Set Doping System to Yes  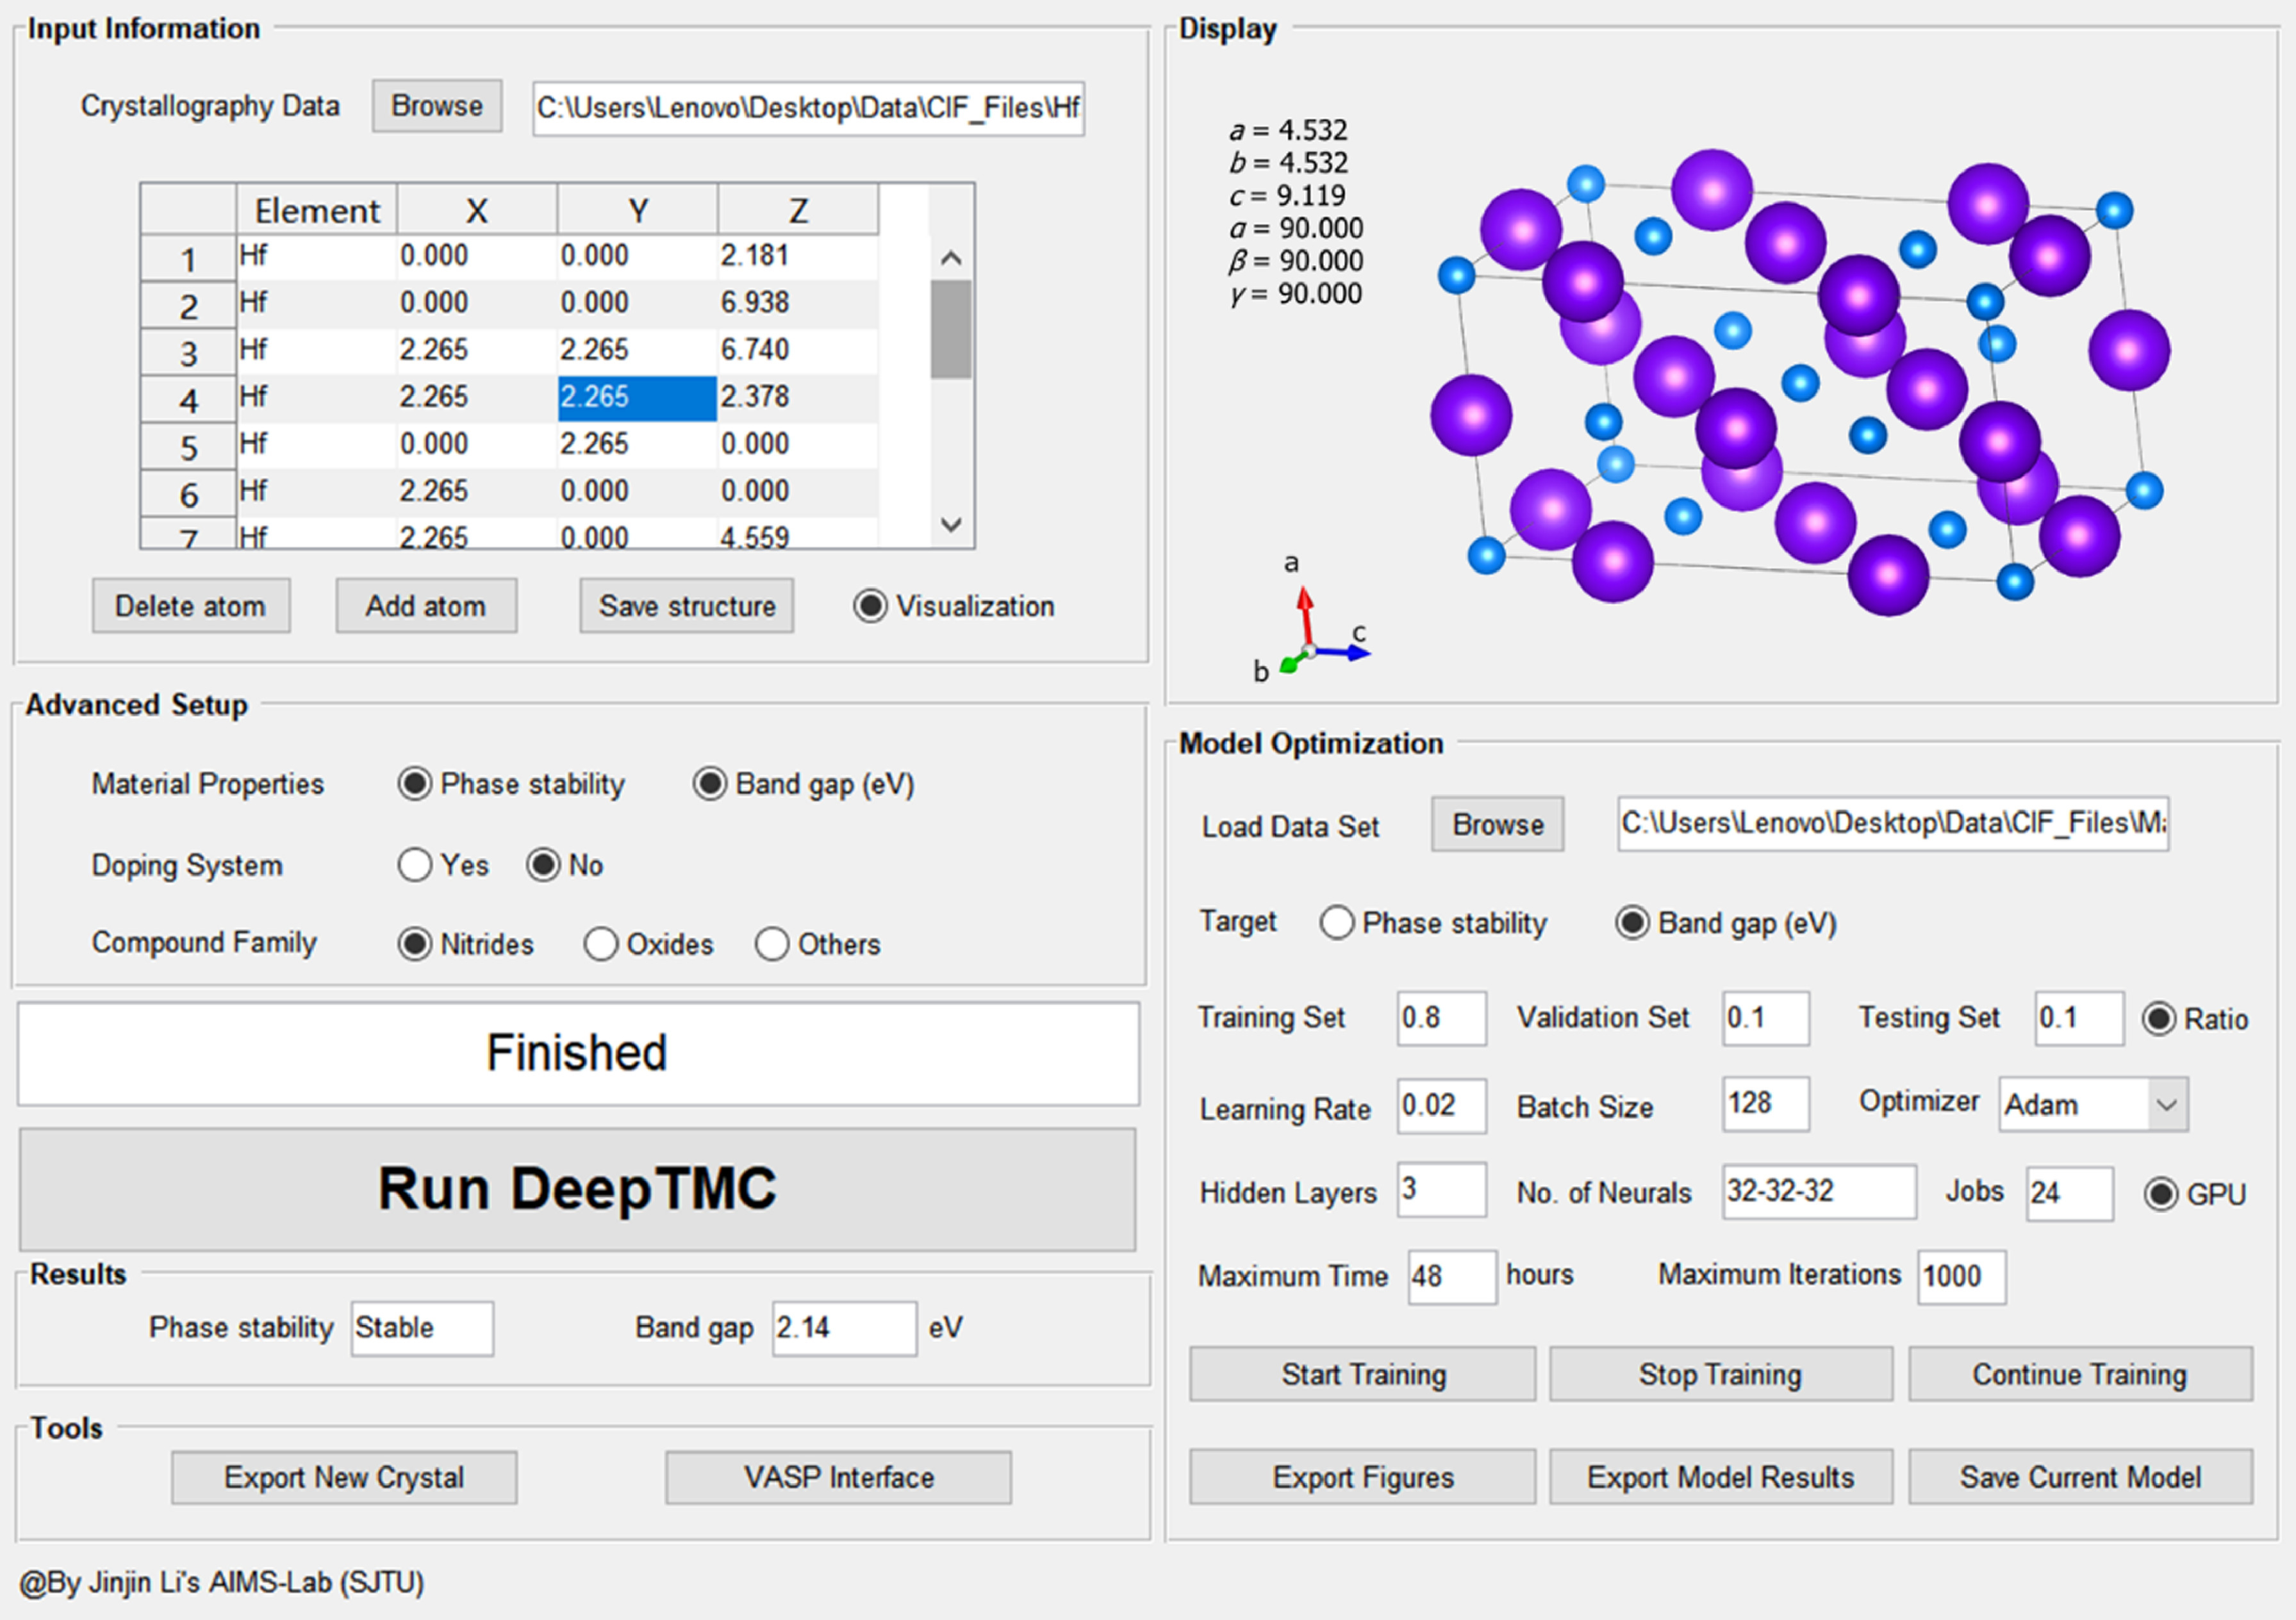(415, 865)
